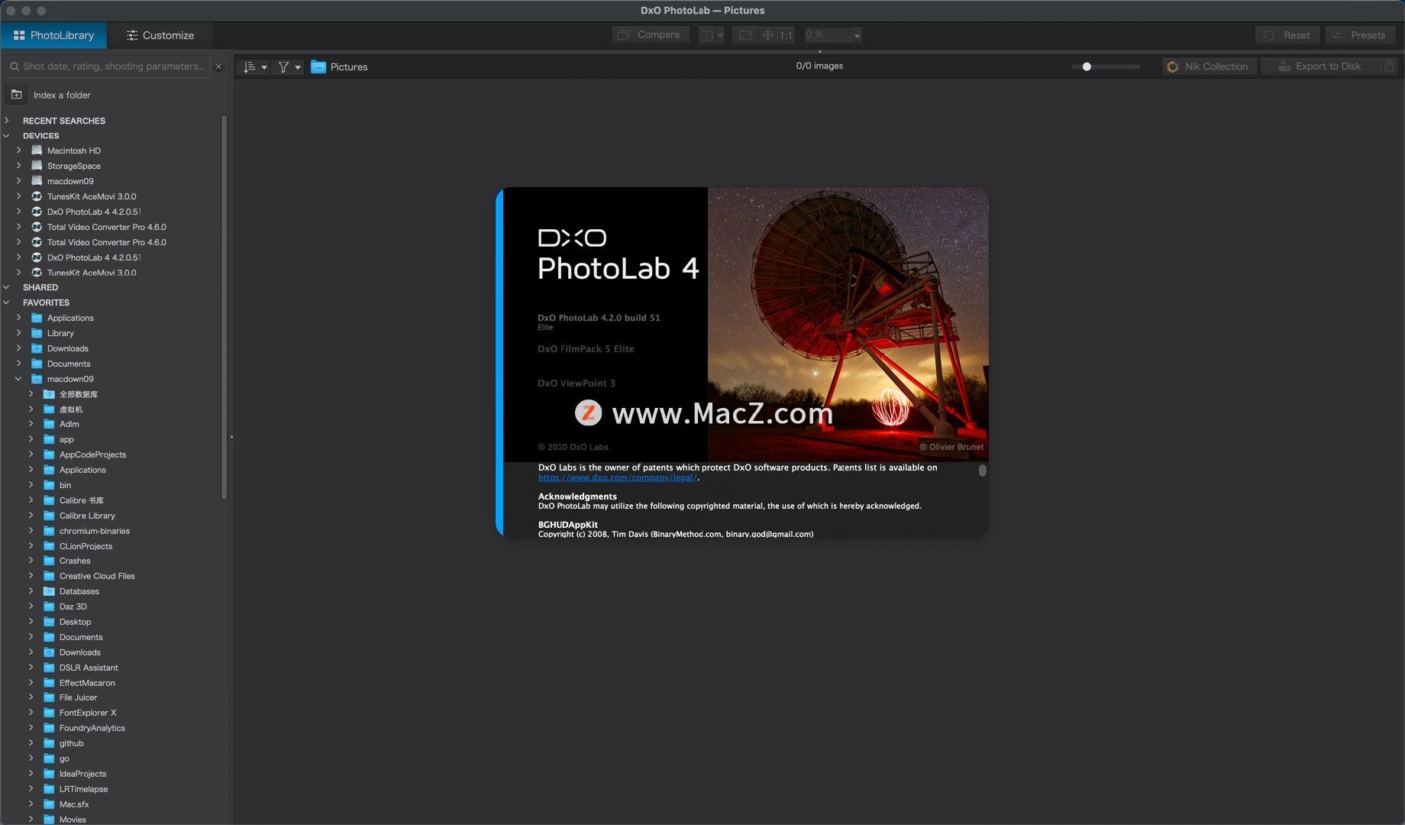This screenshot has width=1405, height=825.
Task: Open the sort order menu
Action: [x=254, y=67]
